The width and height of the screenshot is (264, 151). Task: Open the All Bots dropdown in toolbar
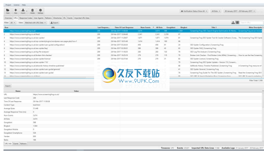pyautogui.click(x=216, y=11)
